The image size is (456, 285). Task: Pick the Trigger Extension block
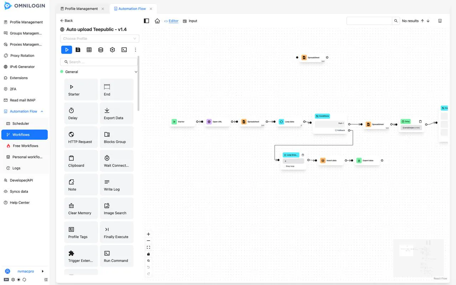tap(81, 256)
